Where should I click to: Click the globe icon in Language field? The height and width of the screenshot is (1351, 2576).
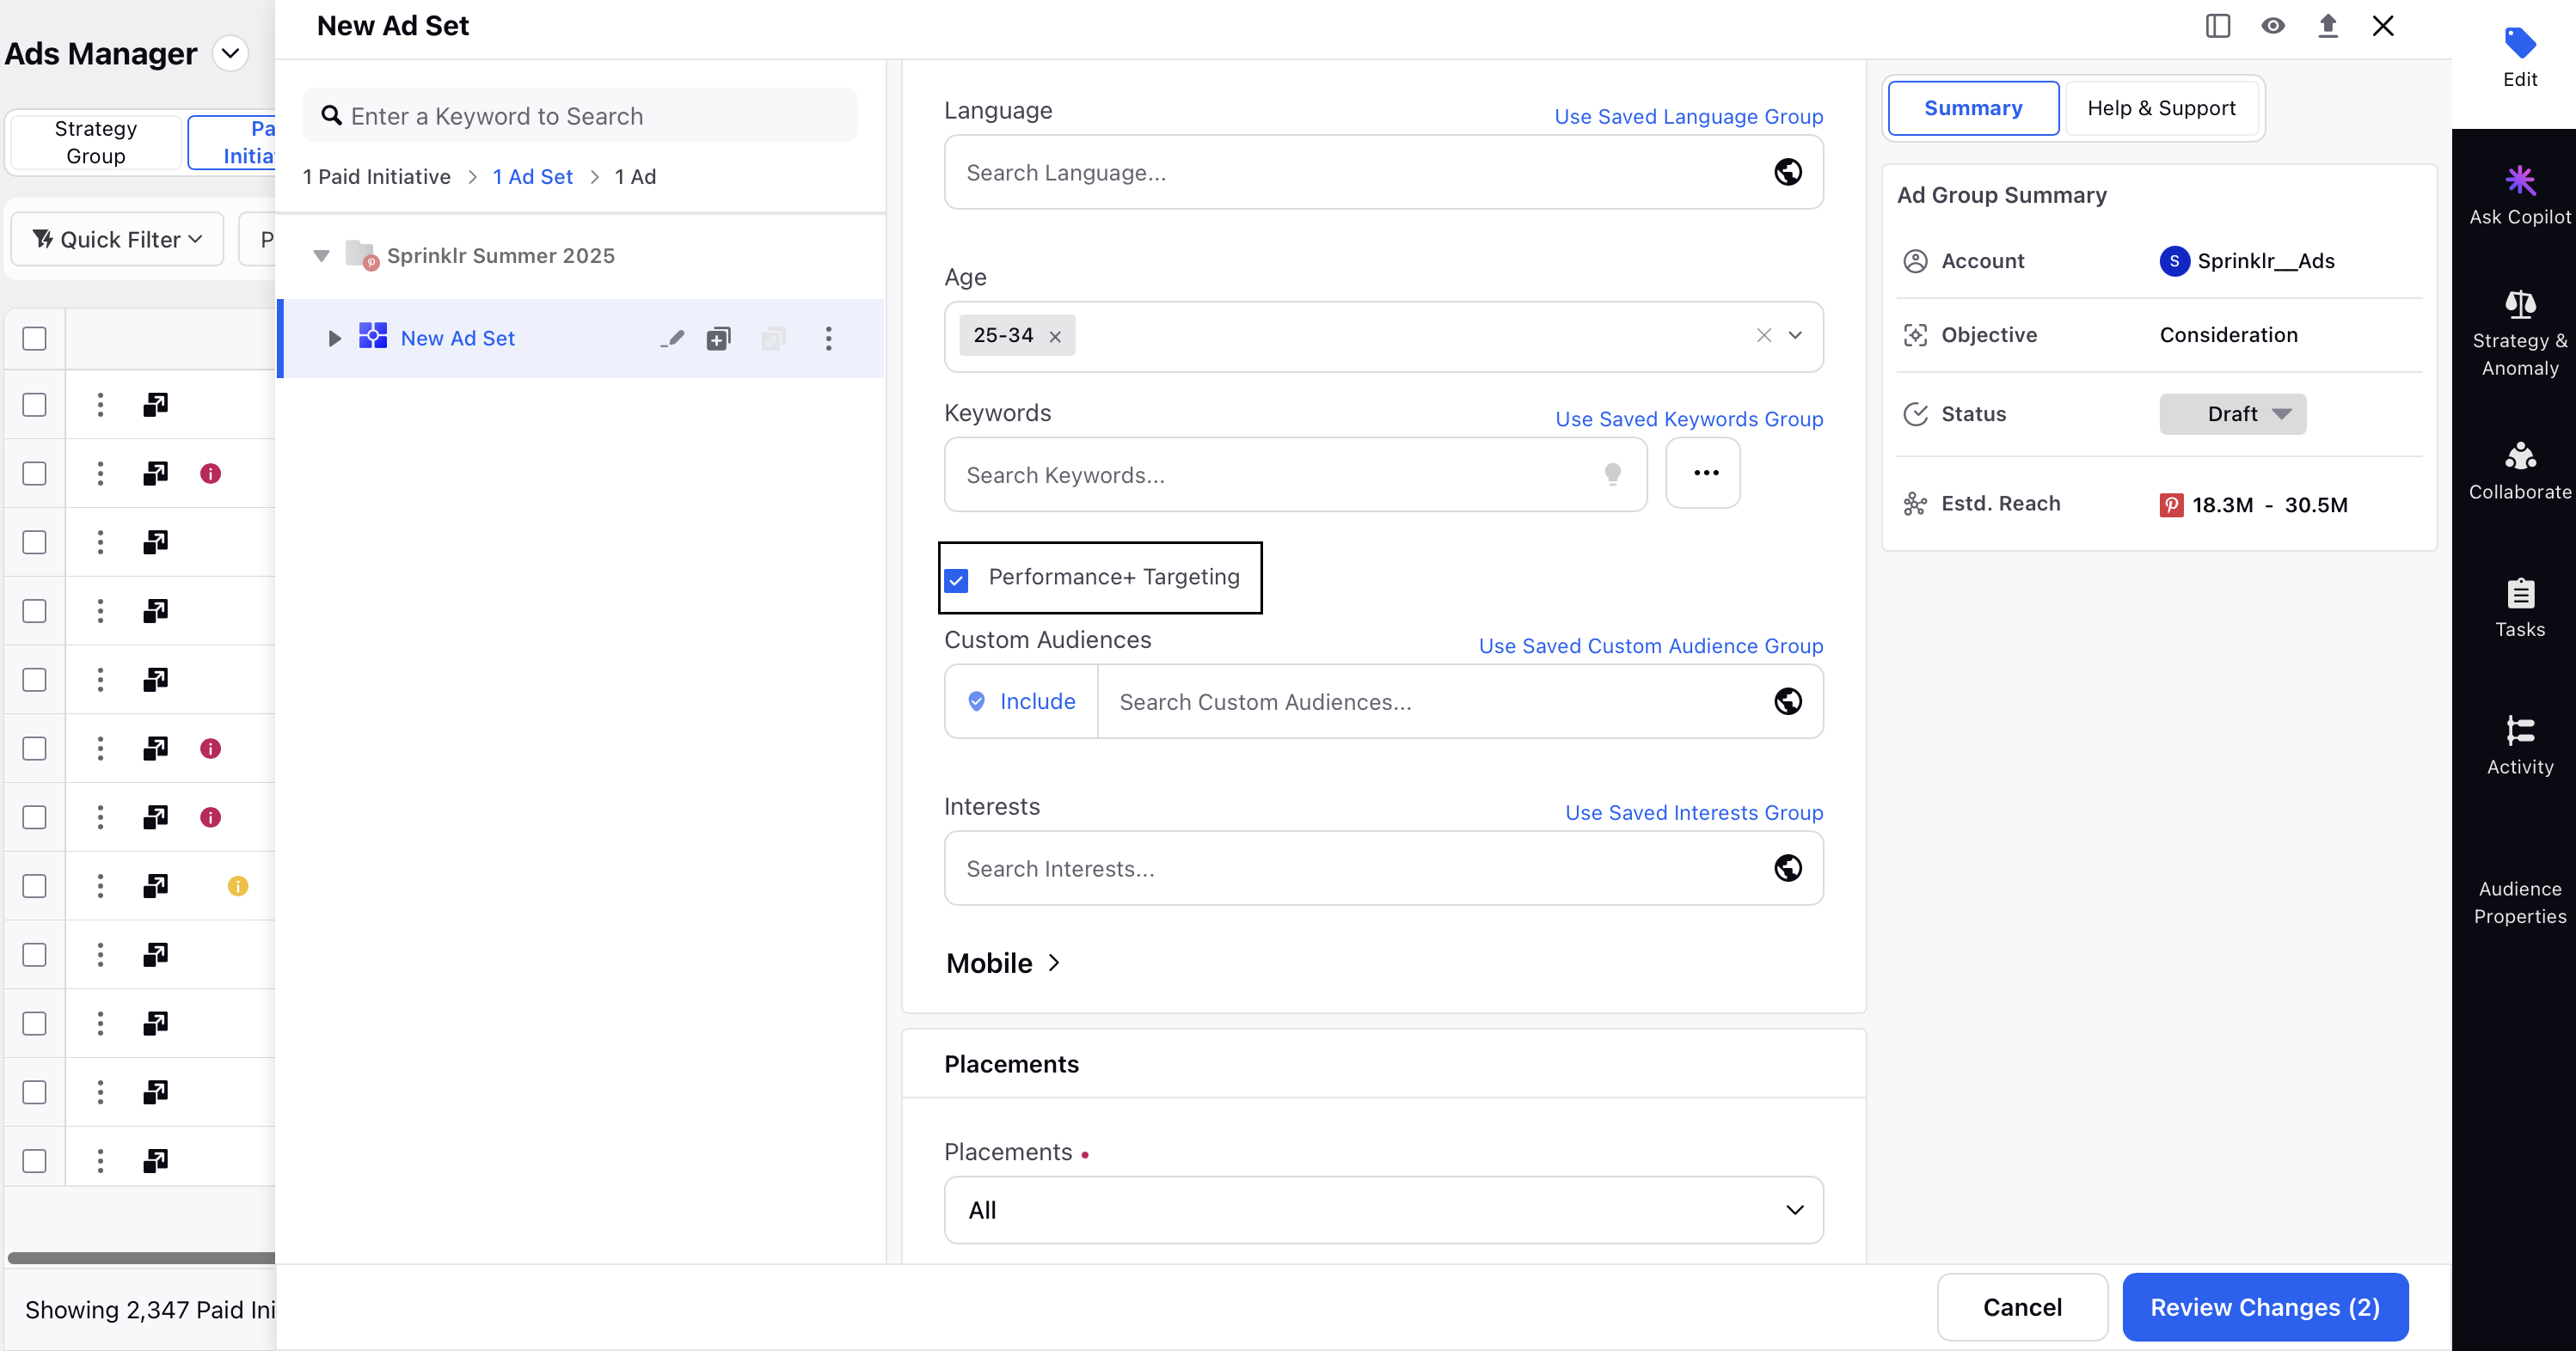click(x=1787, y=172)
